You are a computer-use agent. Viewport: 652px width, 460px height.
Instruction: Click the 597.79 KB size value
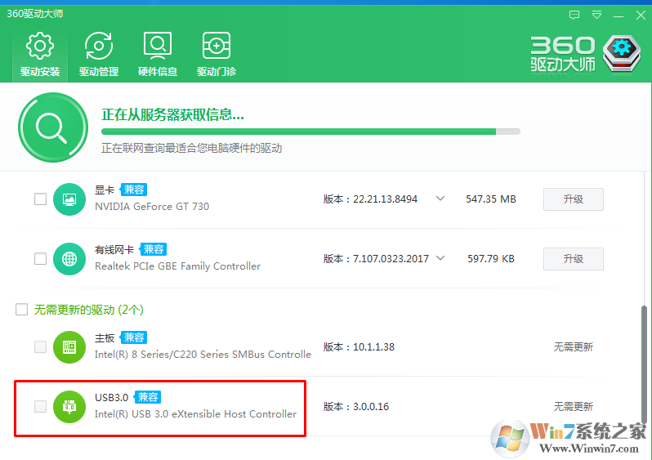(491, 259)
